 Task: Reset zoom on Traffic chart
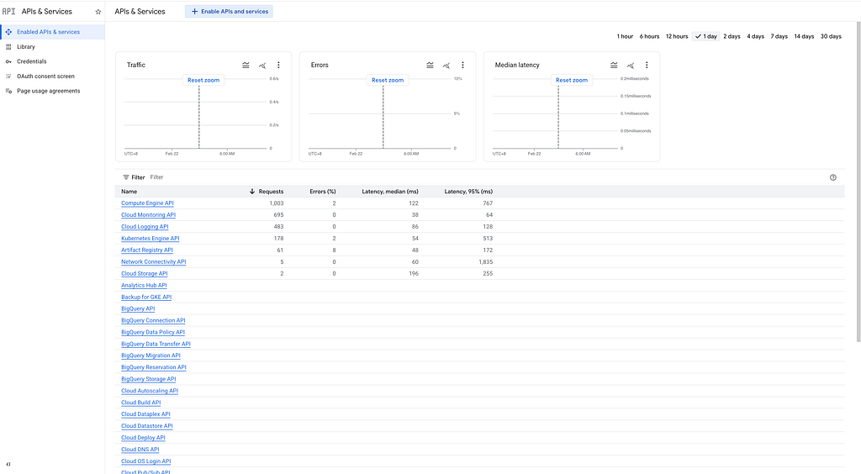[x=203, y=80]
